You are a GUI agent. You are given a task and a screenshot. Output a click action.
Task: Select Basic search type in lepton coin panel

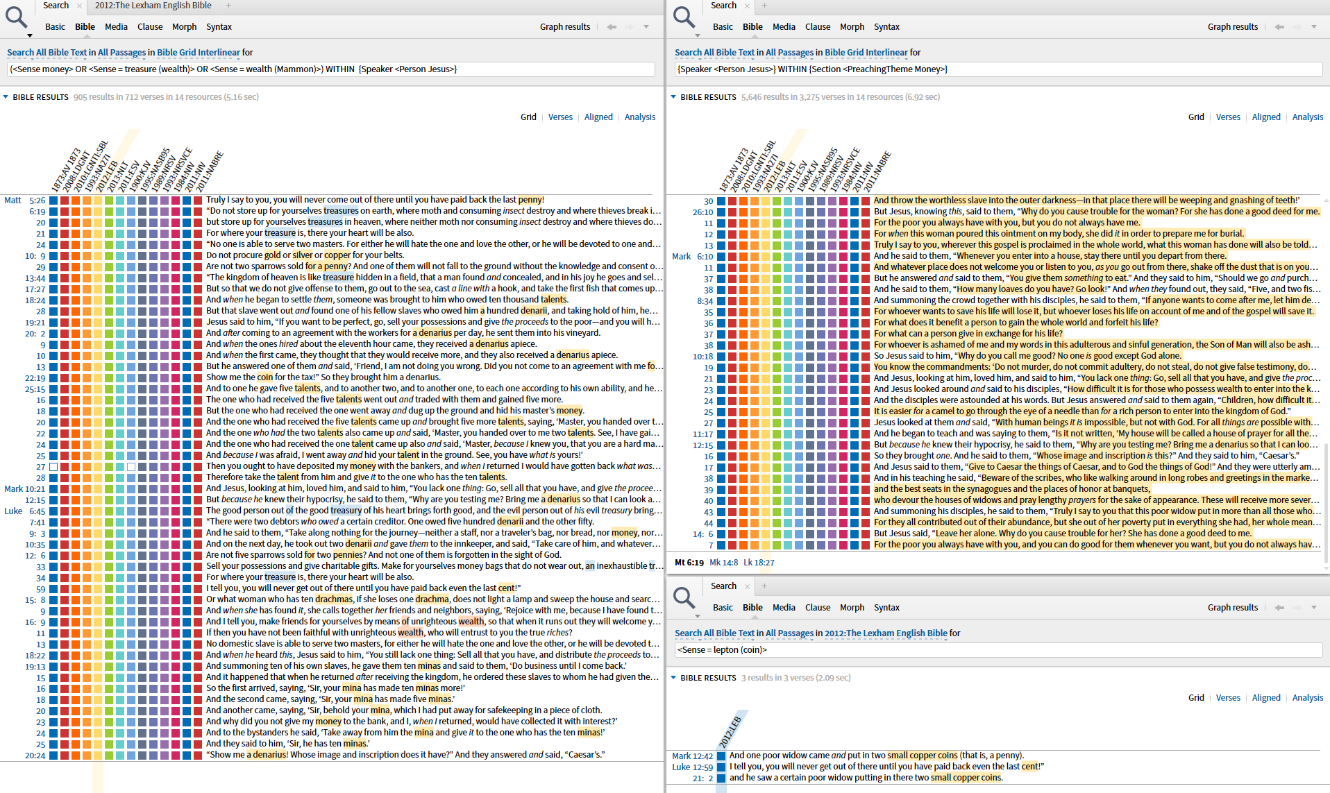click(723, 608)
